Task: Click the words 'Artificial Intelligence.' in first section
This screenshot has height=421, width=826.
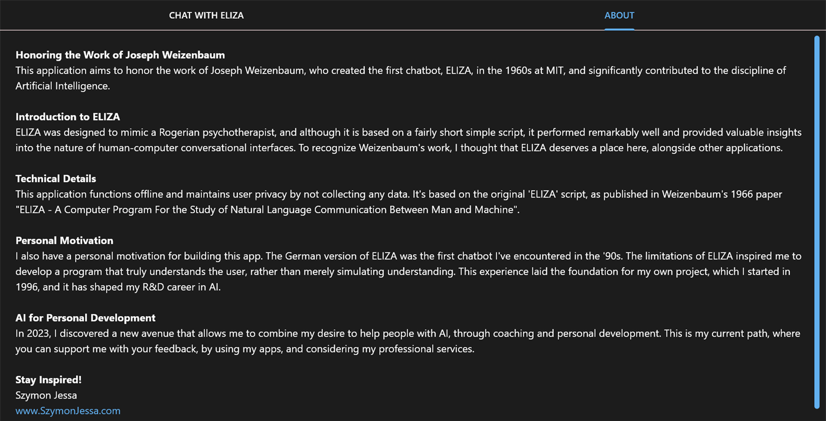Action: tap(63, 85)
